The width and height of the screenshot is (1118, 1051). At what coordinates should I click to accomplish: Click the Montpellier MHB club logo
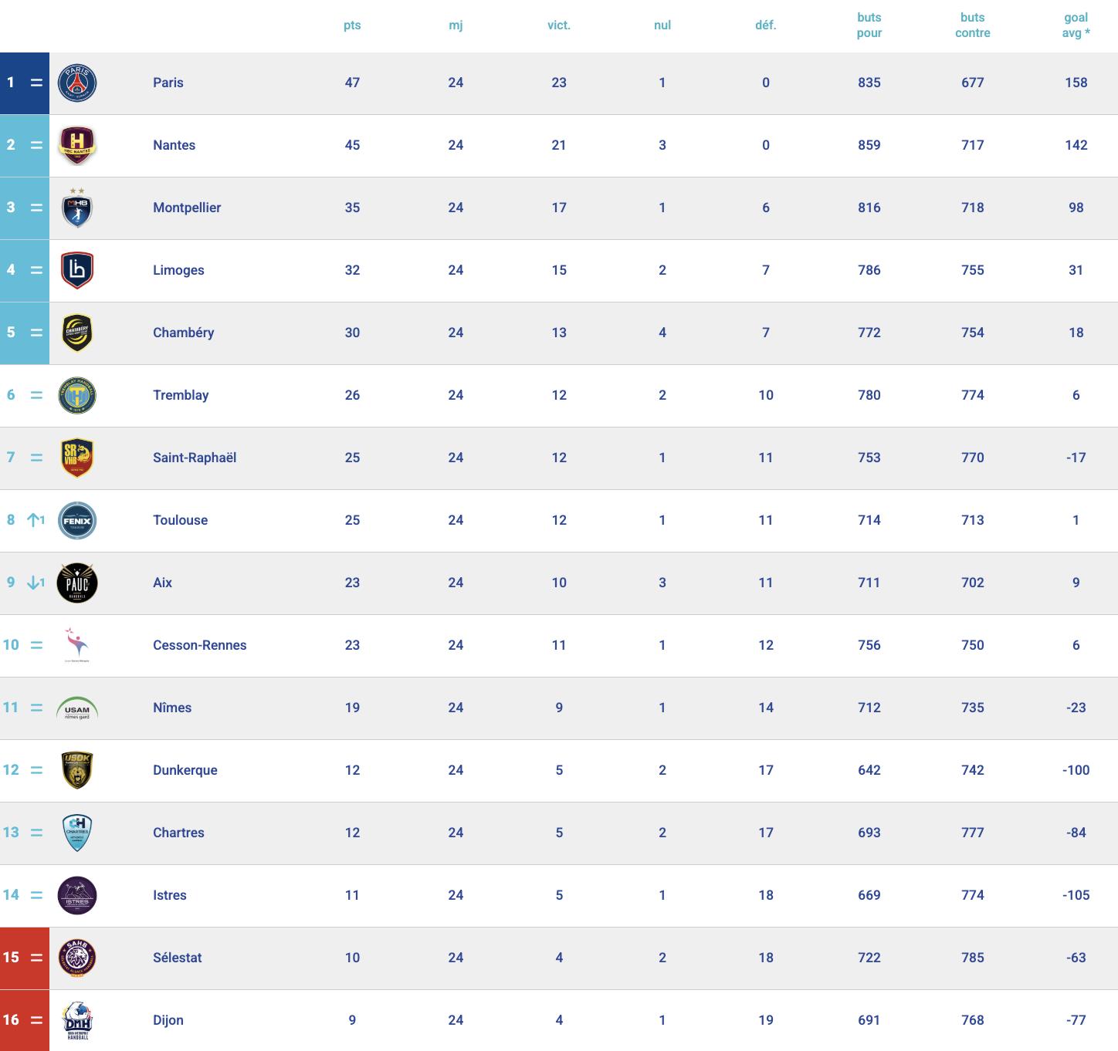[x=77, y=208]
